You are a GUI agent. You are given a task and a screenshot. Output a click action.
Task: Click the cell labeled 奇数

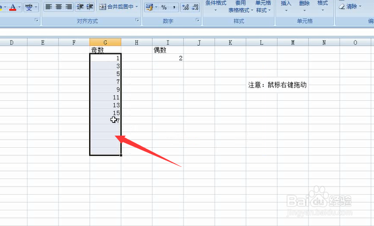click(105, 50)
